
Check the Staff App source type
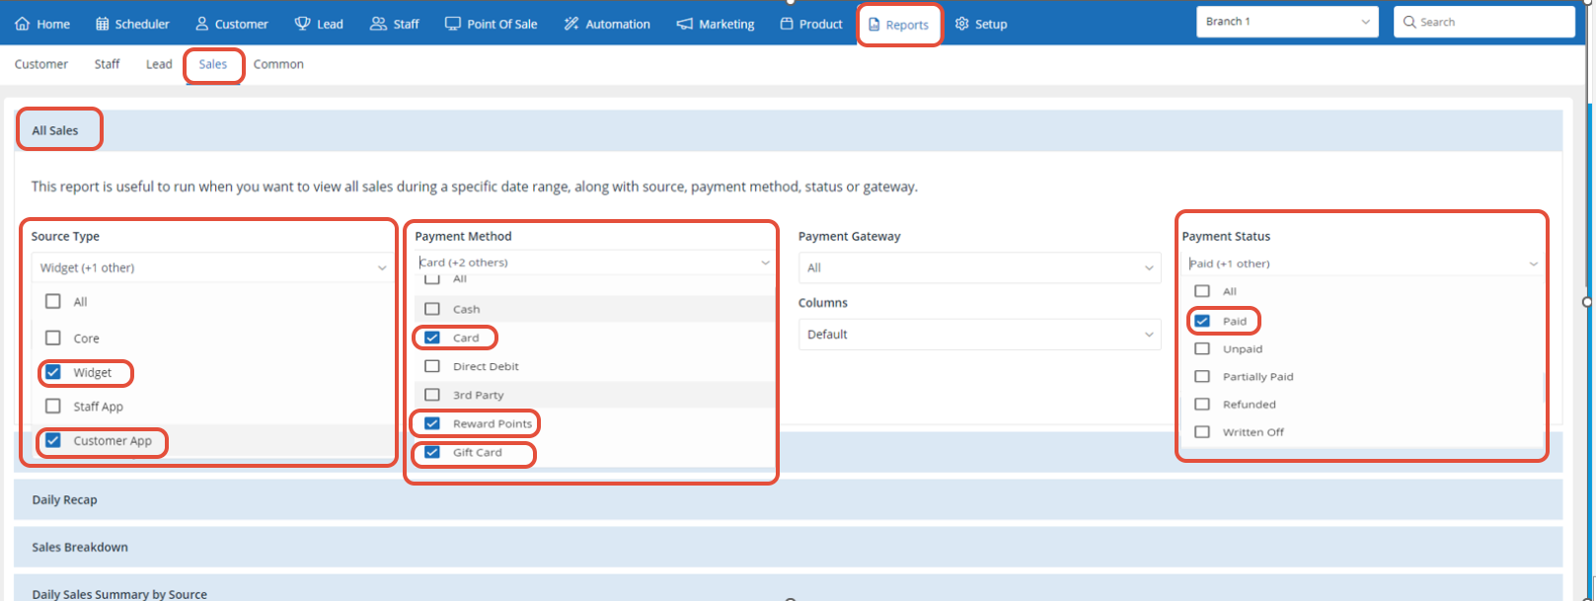(53, 406)
